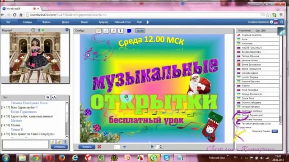Viewport: 289px width, 162px height.
Task: Open the Чат tab in the top menu
Action: point(8,22)
